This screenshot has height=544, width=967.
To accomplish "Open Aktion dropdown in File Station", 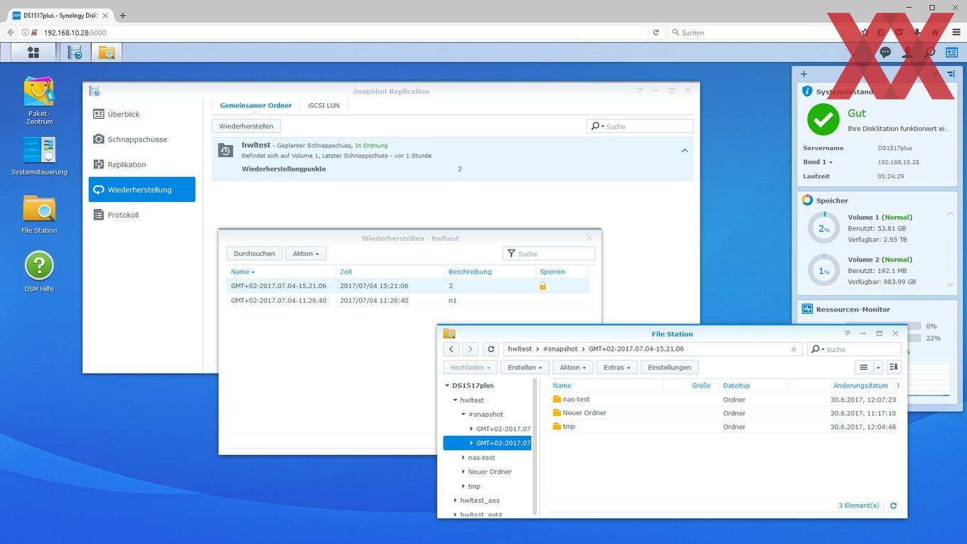I will [x=572, y=367].
